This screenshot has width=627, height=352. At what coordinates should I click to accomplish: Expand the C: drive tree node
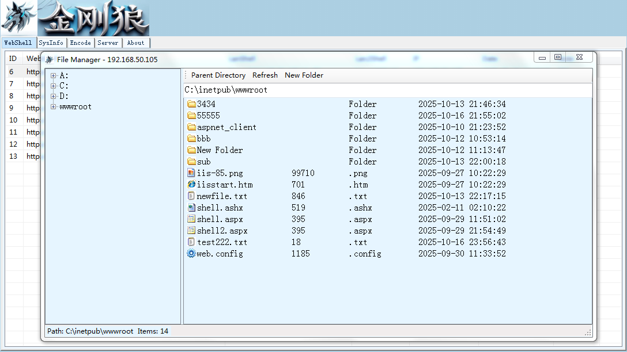coord(53,86)
